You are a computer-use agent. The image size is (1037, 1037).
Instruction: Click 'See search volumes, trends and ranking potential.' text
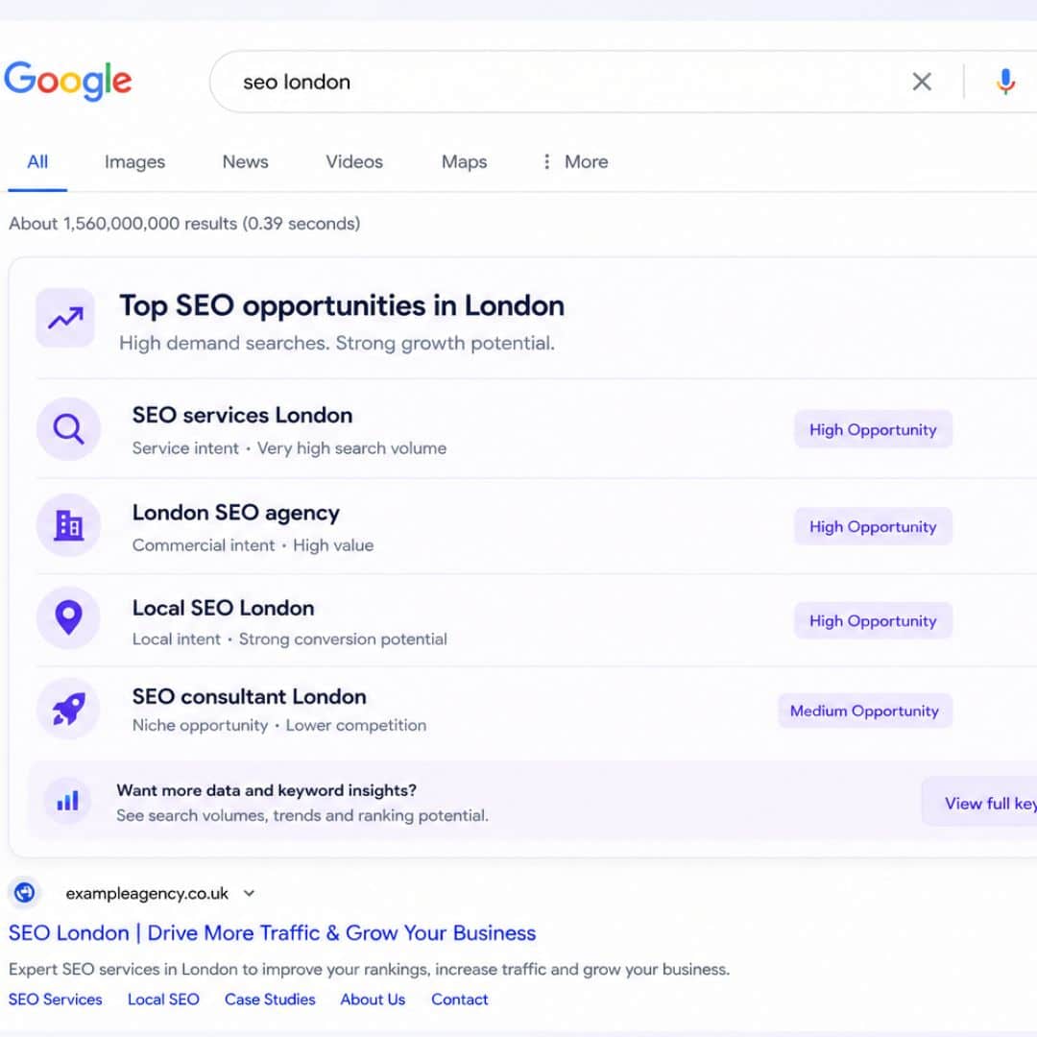click(x=302, y=815)
